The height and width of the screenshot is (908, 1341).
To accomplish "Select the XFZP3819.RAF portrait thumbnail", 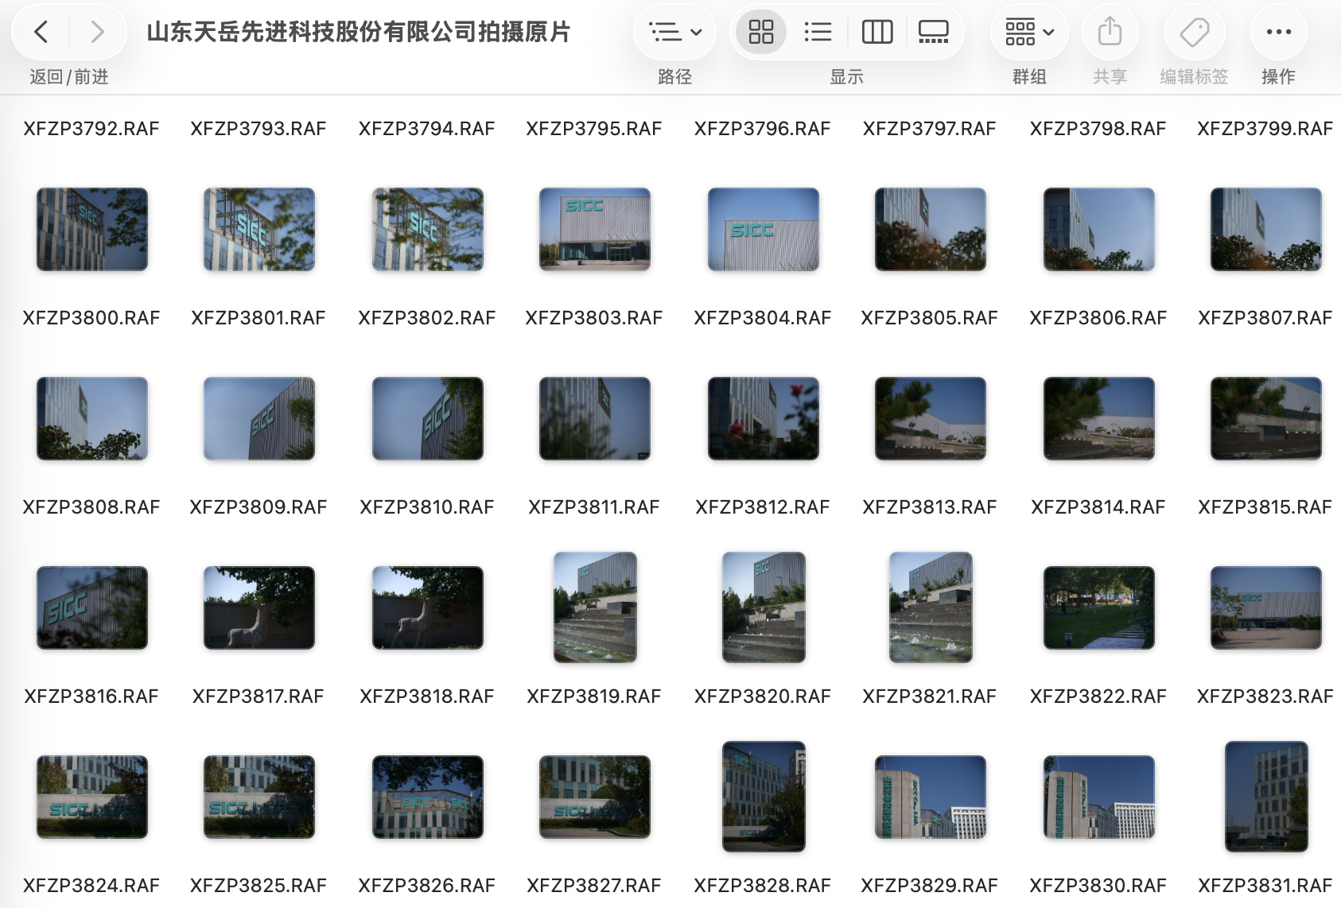I will point(595,607).
